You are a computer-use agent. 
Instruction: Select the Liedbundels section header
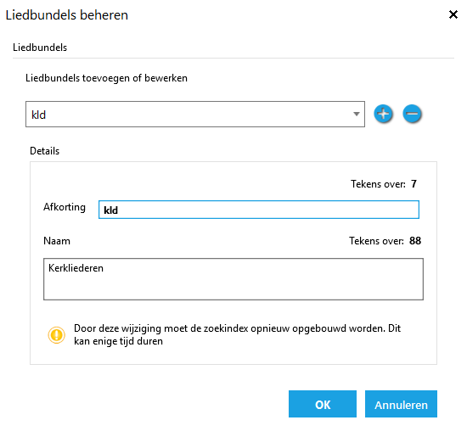[40, 48]
